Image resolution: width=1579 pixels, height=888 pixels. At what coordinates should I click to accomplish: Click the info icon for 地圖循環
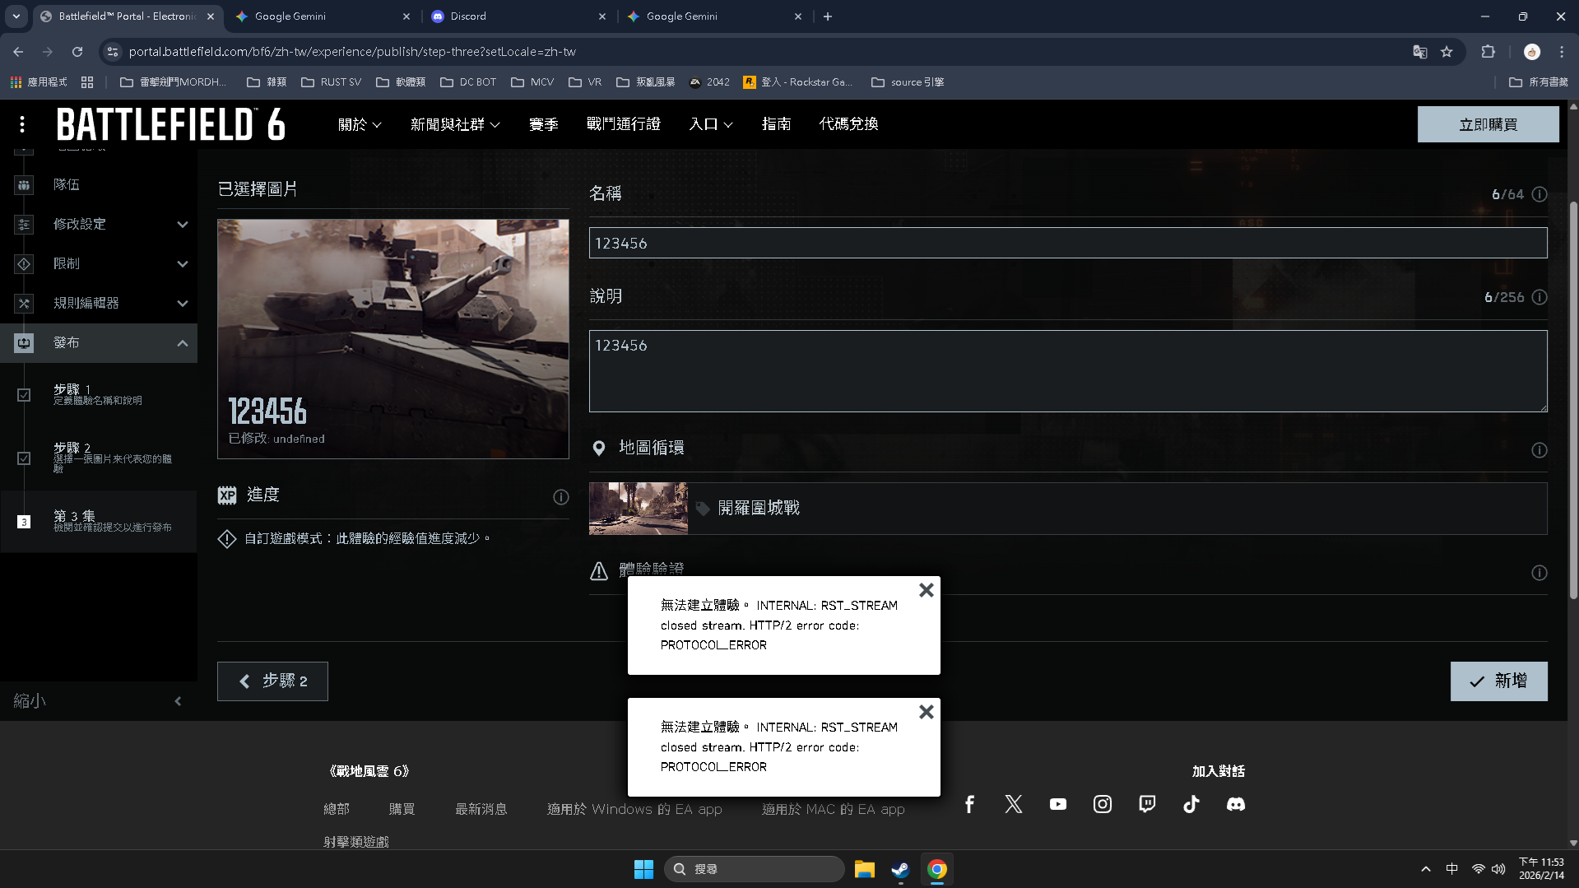1540,450
